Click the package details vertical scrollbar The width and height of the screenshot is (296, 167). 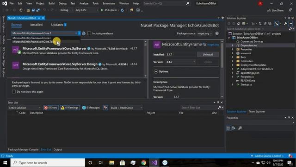(x=222, y=69)
